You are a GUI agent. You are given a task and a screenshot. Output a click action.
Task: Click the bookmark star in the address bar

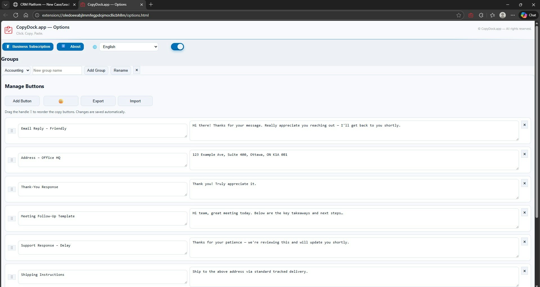(459, 15)
